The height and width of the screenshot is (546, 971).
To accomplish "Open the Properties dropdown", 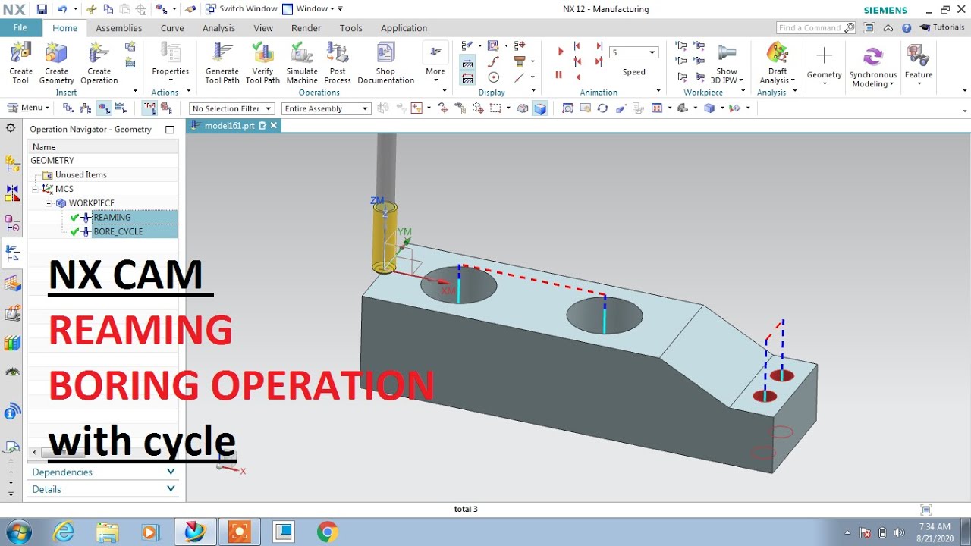I will [x=170, y=63].
